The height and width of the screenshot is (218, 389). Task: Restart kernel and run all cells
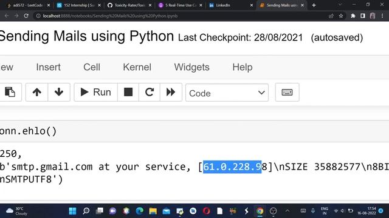coord(171,92)
